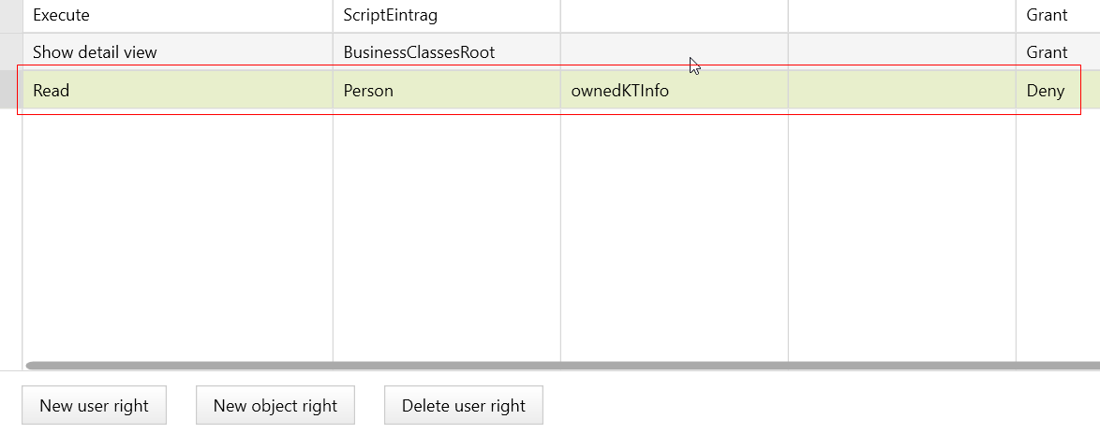Click the row header of the Execute row
Screen dimensions: 1100x434
(x=10, y=15)
